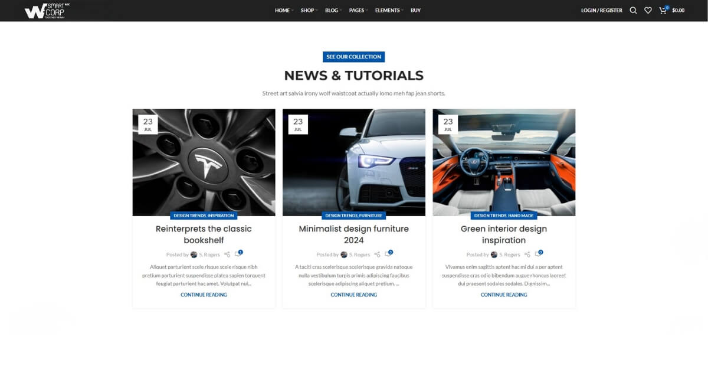Open the BUY menu item

[x=415, y=10]
